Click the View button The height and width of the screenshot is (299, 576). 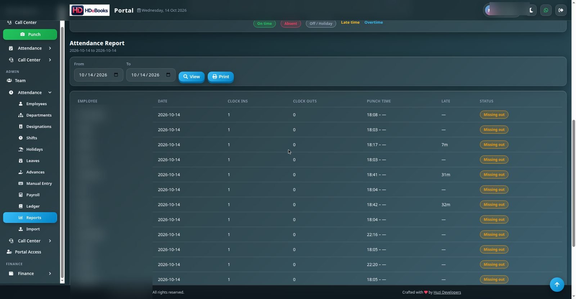192,77
